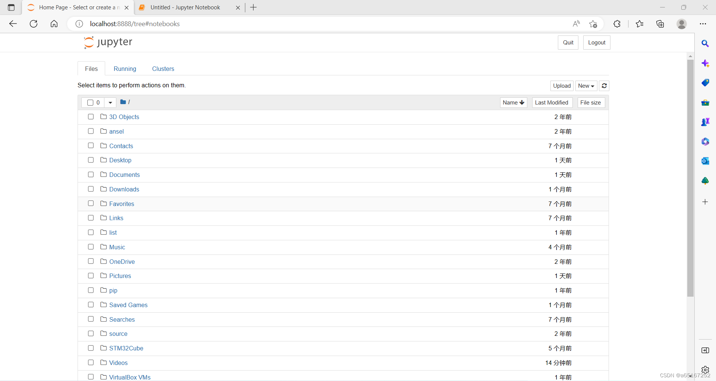This screenshot has height=381, width=716.
Task: Open the OneDrive folder link
Action: [122, 262]
